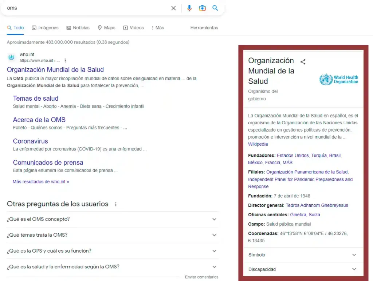This screenshot has width=373, height=281.
Task: Open the three-dot menu beside the who.int result
Action: tap(65, 60)
